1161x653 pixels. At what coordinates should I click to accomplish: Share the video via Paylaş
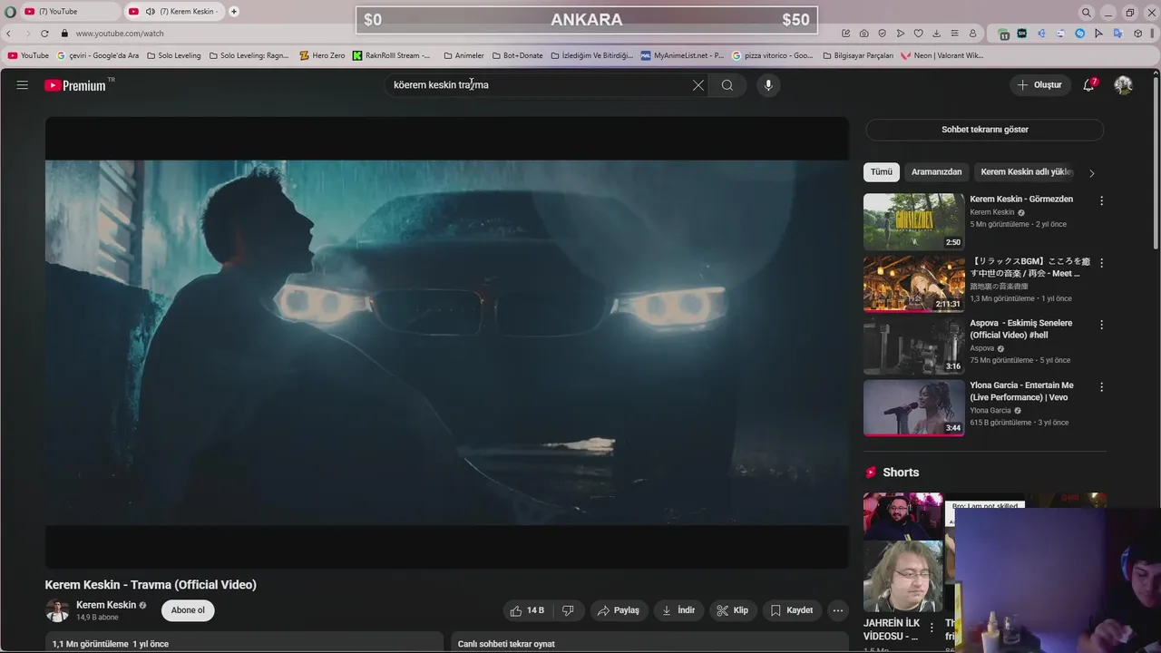(x=620, y=610)
